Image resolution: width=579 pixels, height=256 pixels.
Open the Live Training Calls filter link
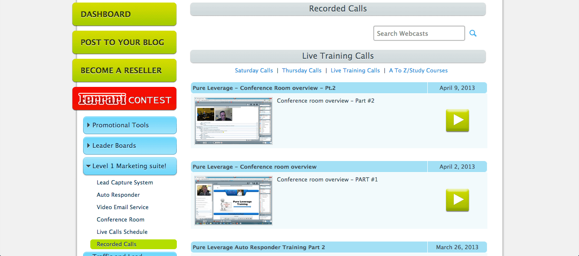point(355,70)
